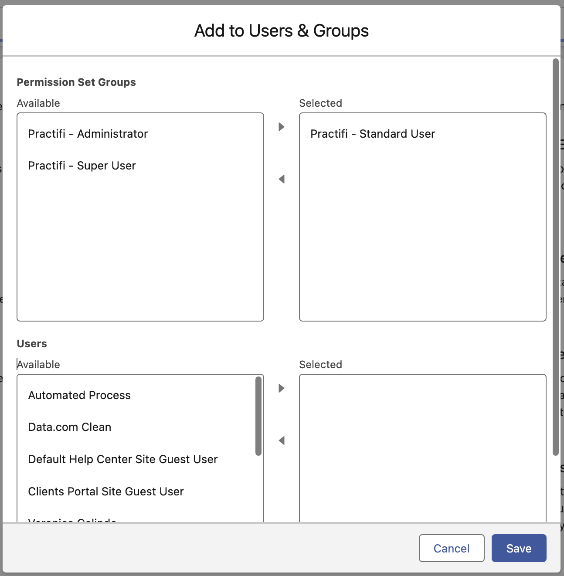
Task: Move Permission Set Group back to Available arrow
Action: point(282,179)
